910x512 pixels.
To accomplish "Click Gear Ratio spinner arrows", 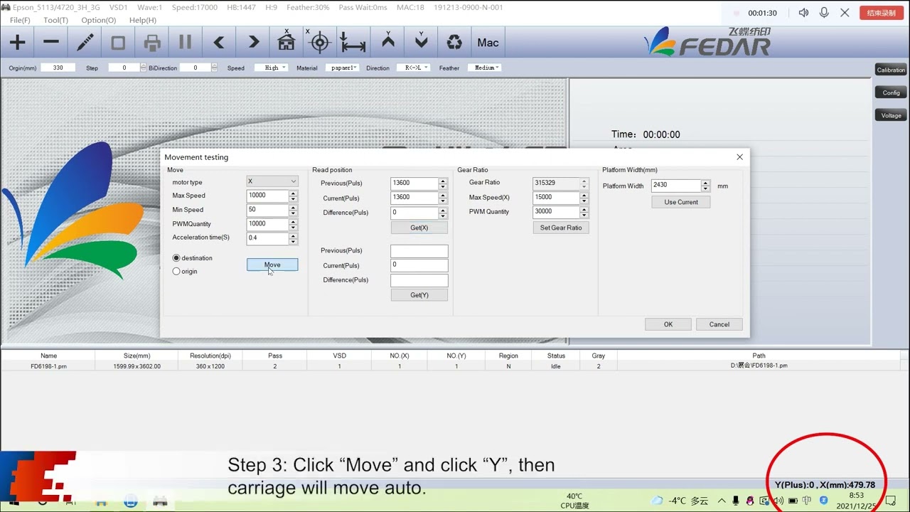I will [584, 183].
